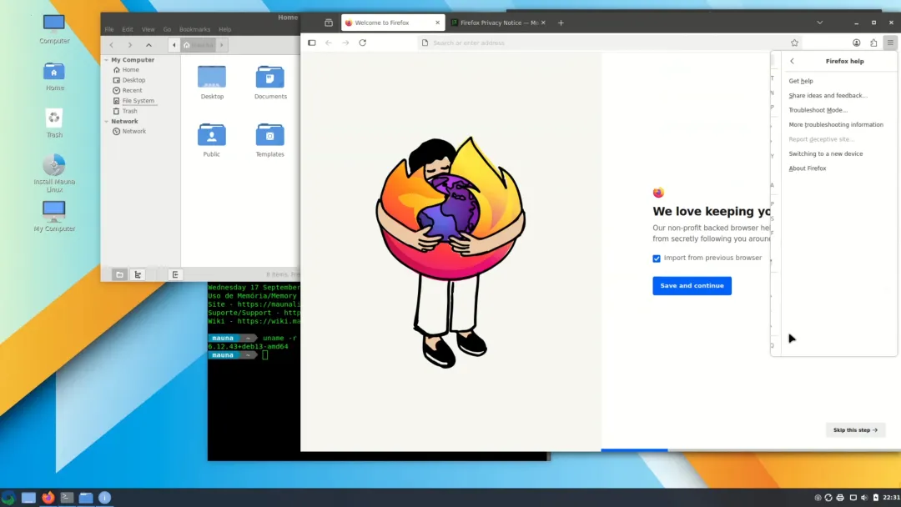The image size is (901, 507).
Task: Switch to the Firefox Privacy Notice tab
Action: pyautogui.click(x=499, y=23)
